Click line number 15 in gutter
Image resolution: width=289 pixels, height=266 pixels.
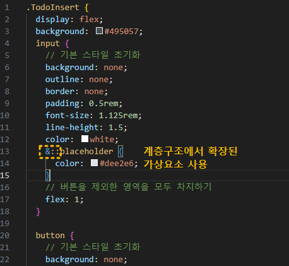(x=4, y=175)
